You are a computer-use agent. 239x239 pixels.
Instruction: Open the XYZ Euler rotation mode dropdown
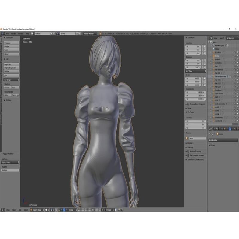(196, 71)
